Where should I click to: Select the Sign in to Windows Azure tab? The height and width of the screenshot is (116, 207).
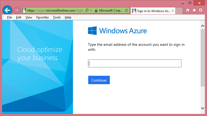coord(153,11)
